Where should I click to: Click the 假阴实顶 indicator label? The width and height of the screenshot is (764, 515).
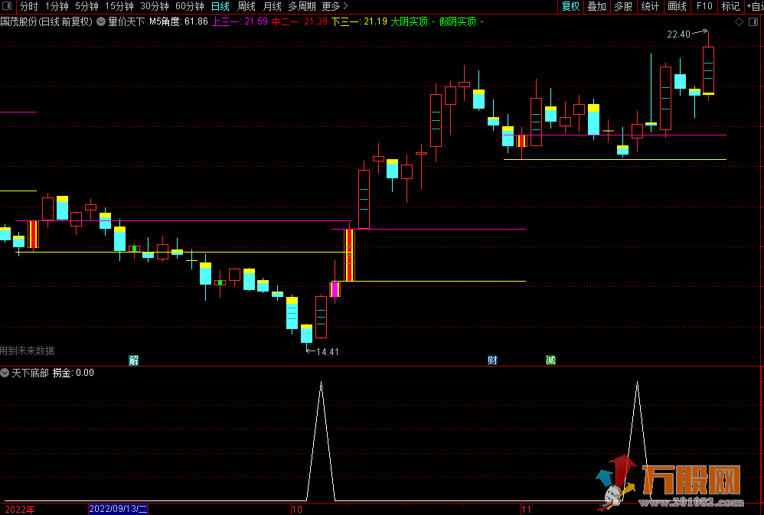pyautogui.click(x=462, y=21)
